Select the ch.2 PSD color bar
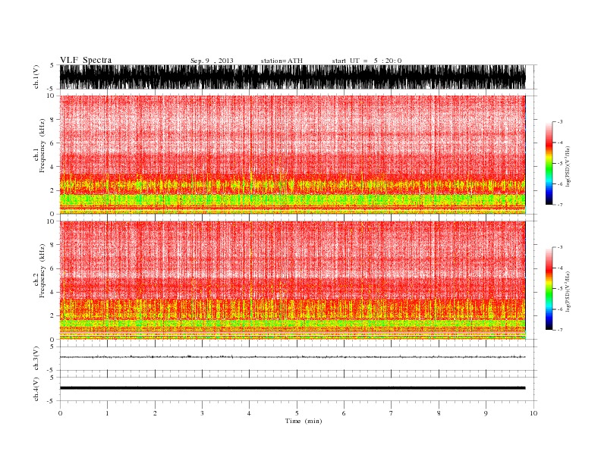The height and width of the screenshot is (464, 601). coord(549,289)
